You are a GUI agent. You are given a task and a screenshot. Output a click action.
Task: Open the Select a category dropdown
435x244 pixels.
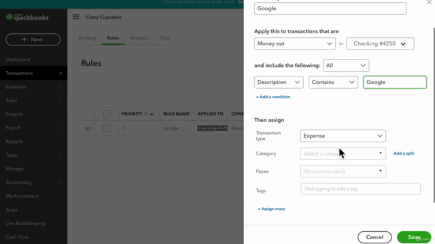[x=343, y=154]
